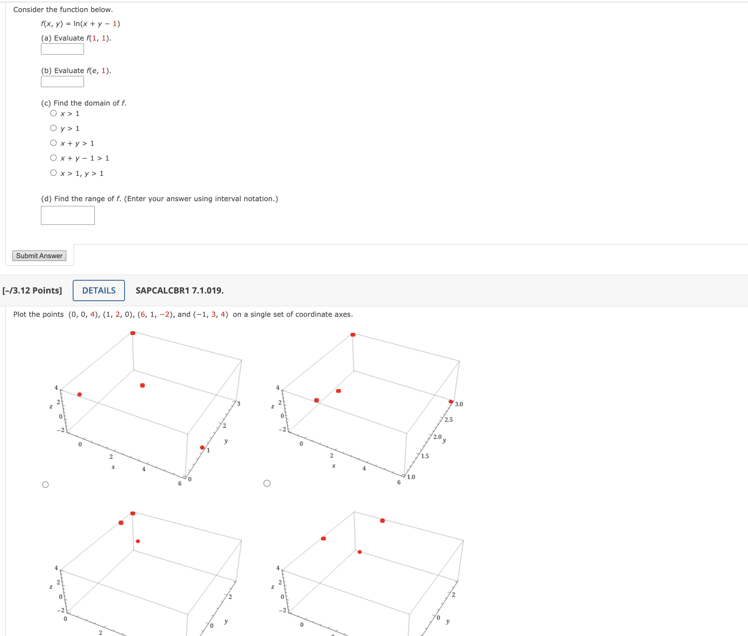Click the range interval notation answer box

[67, 216]
